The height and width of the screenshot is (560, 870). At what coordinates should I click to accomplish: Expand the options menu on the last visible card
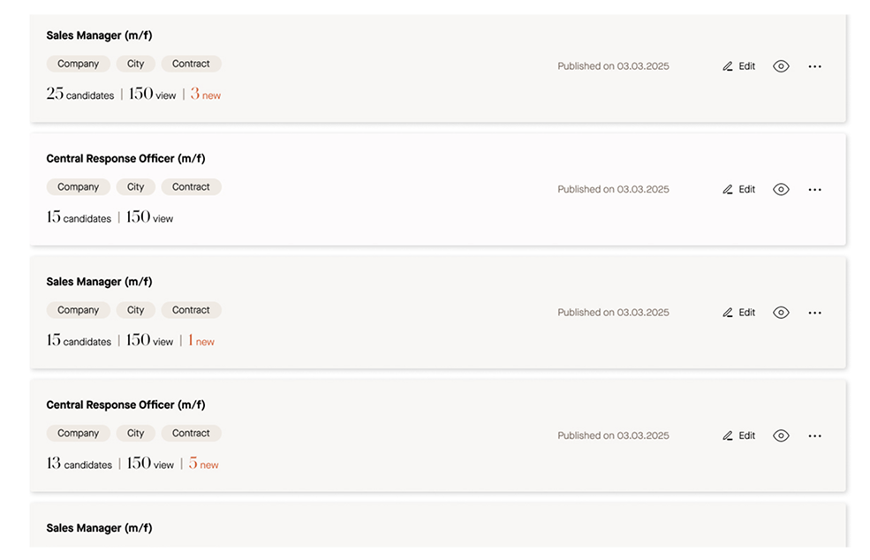pos(814,435)
